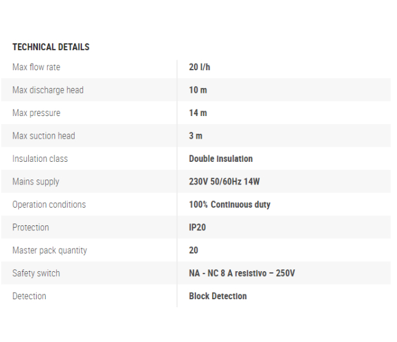This screenshot has width=397, height=342.
Task: Click the Max pressure label
Action: click(x=36, y=113)
